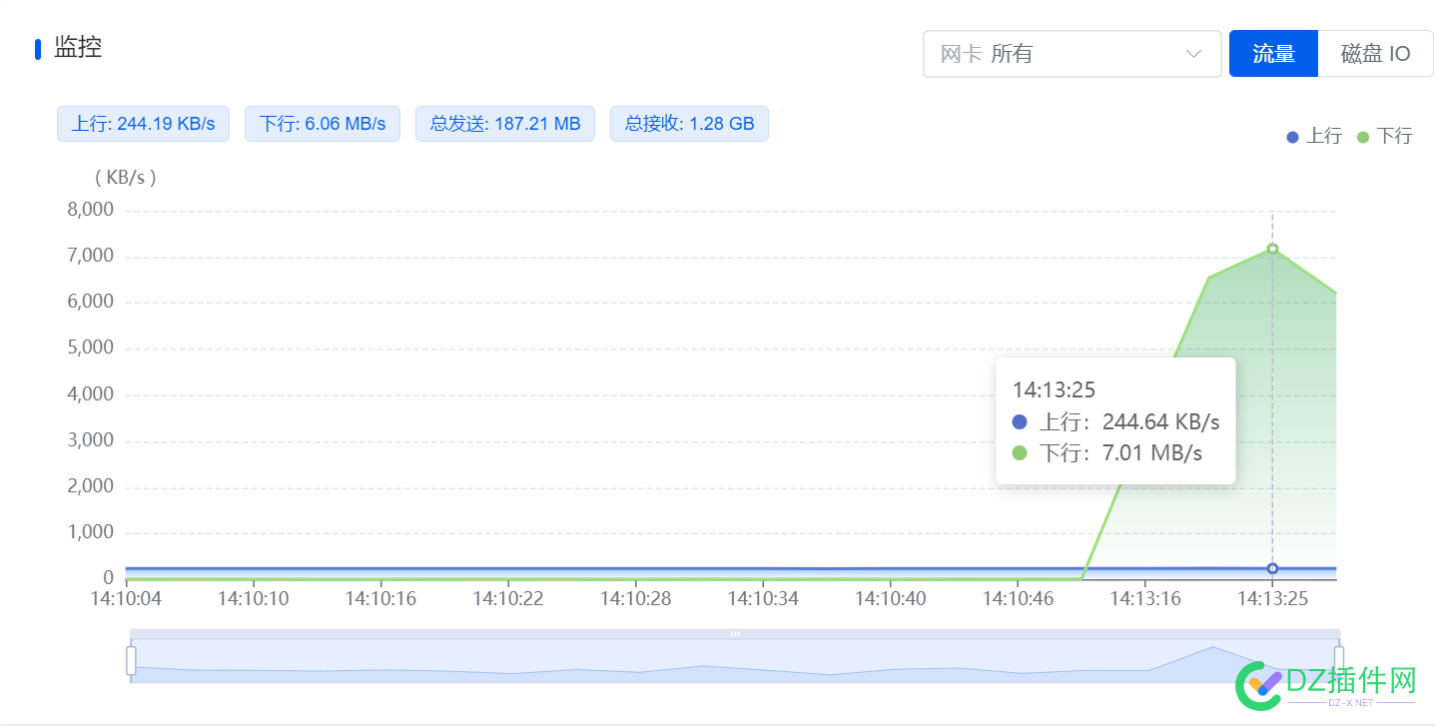Click the ( KB/s ) unit label
This screenshot has height=726, width=1435.
pyautogui.click(x=126, y=177)
